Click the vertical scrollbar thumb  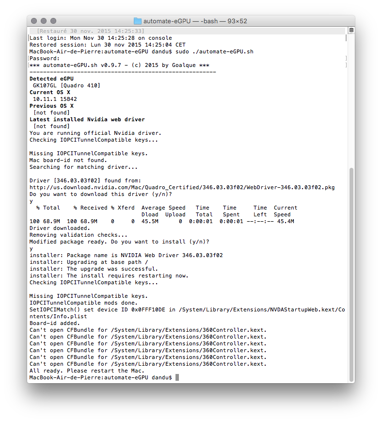coord(351,275)
